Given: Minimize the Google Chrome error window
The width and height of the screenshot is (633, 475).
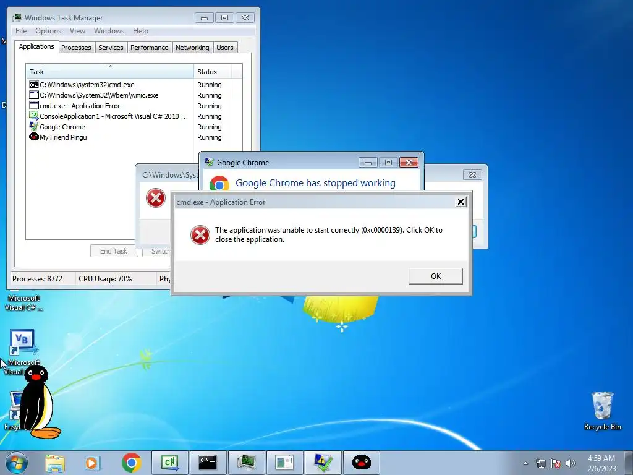Looking at the screenshot, I should pos(368,163).
